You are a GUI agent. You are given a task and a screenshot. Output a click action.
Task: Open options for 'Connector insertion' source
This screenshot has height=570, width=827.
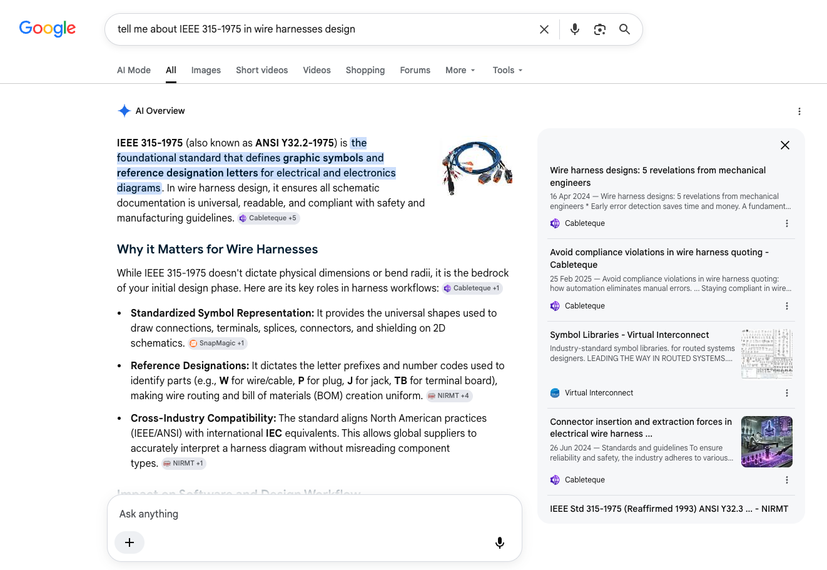click(787, 480)
